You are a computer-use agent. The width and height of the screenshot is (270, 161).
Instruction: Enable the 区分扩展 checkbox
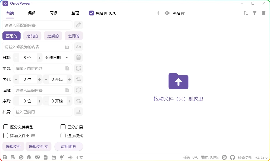tap(62, 127)
